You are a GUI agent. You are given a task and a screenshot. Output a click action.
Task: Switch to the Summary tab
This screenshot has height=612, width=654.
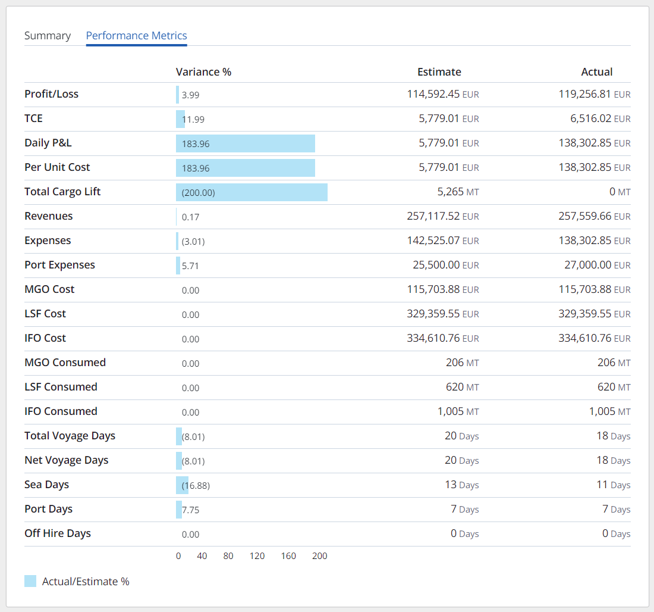coord(48,35)
